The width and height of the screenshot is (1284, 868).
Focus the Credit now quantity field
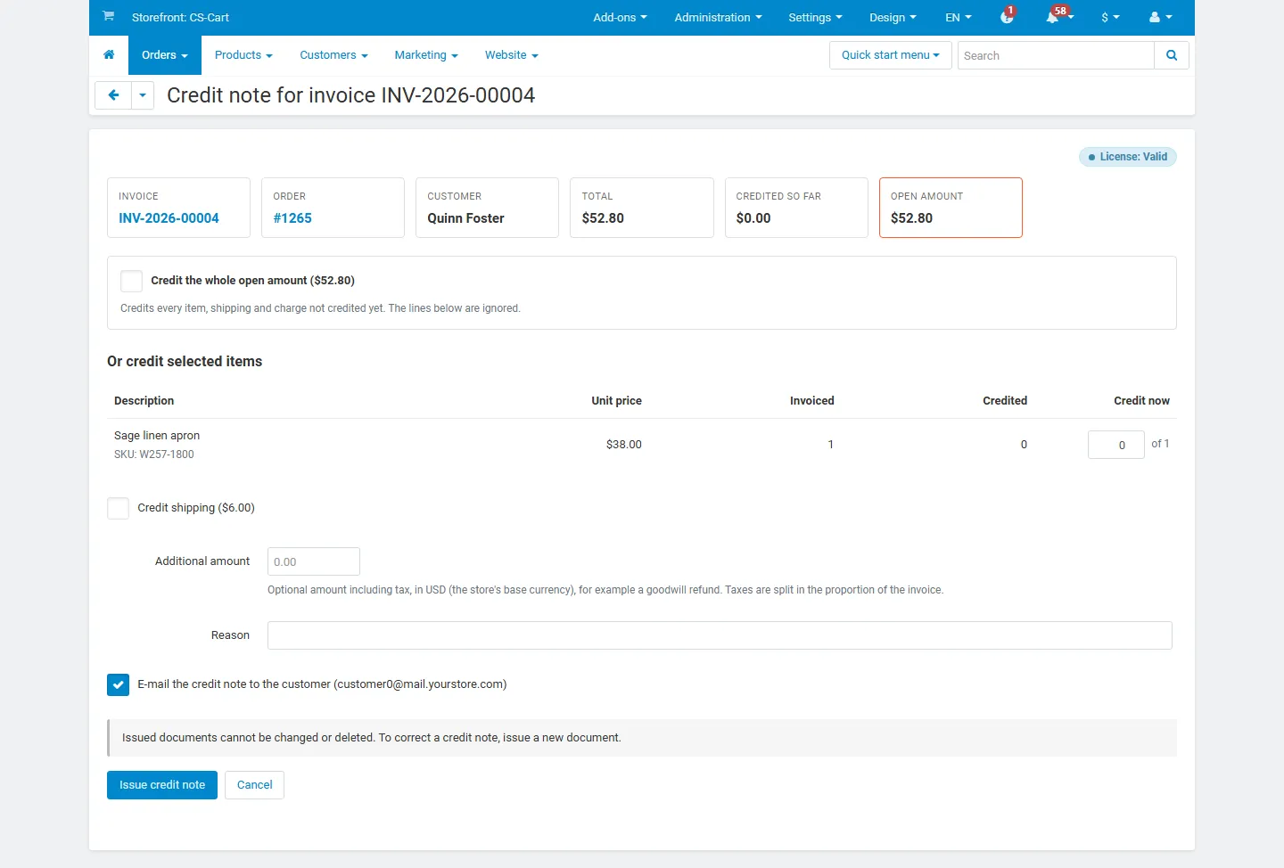point(1116,445)
